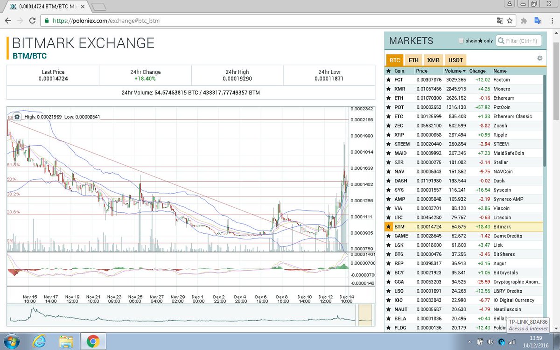Switch to the USDT markets tab
This screenshot has width=560, height=350.
pyautogui.click(x=455, y=60)
